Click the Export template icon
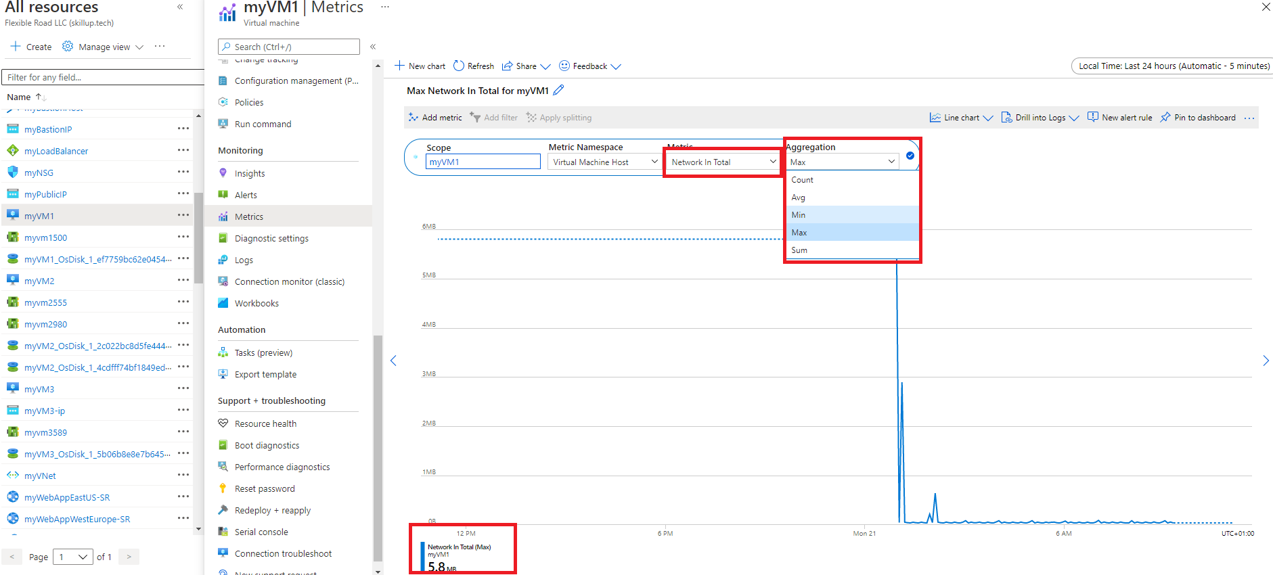The height and width of the screenshot is (575, 1273). (223, 374)
